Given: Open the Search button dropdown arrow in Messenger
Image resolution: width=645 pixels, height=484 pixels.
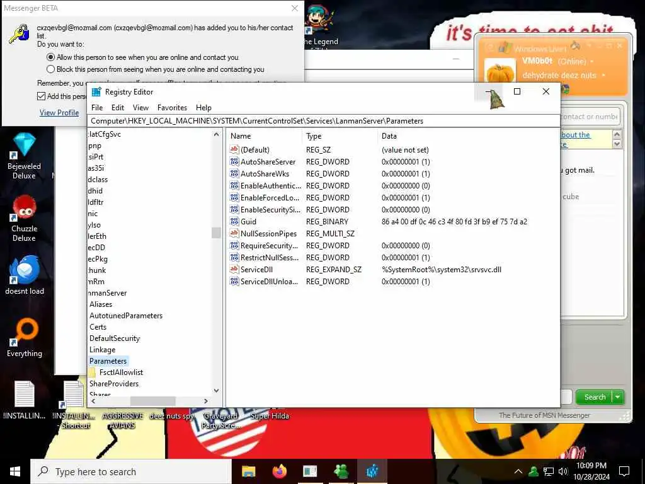Looking at the screenshot, I should pos(618,397).
